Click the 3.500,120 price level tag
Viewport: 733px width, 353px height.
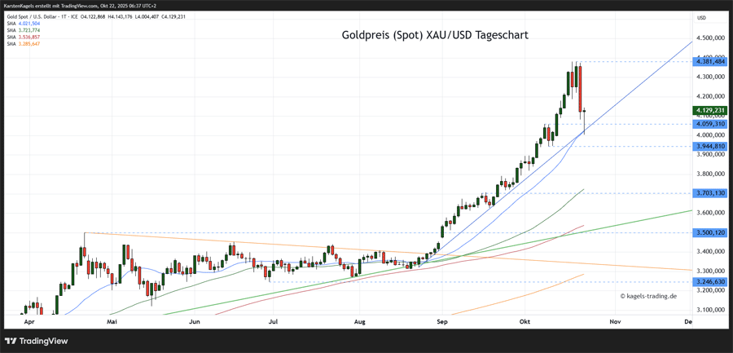click(x=709, y=232)
